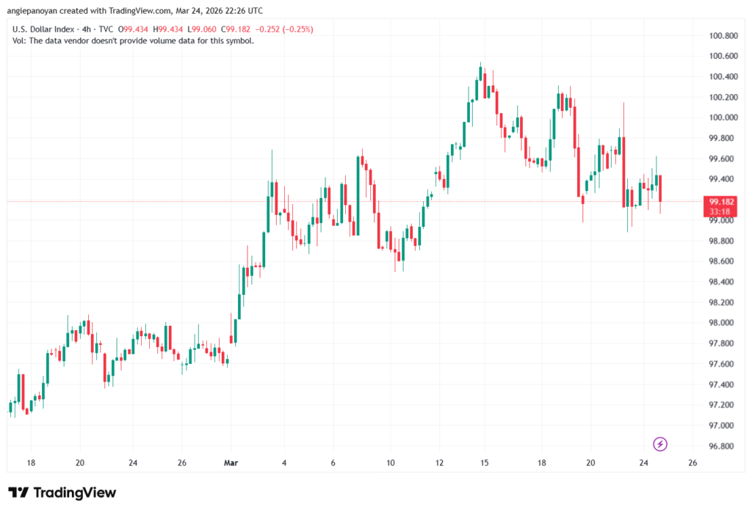Click the 12 date on time axis
752x513 pixels.
tap(439, 463)
